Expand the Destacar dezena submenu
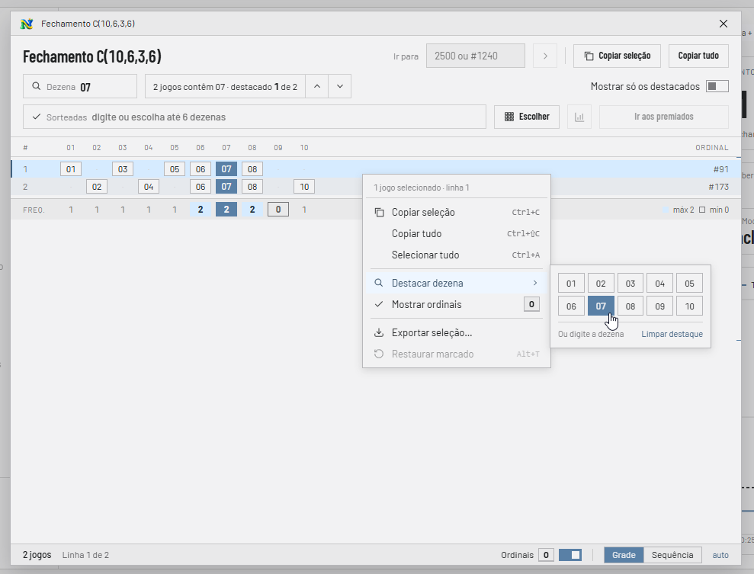The width and height of the screenshot is (754, 574). tap(457, 283)
